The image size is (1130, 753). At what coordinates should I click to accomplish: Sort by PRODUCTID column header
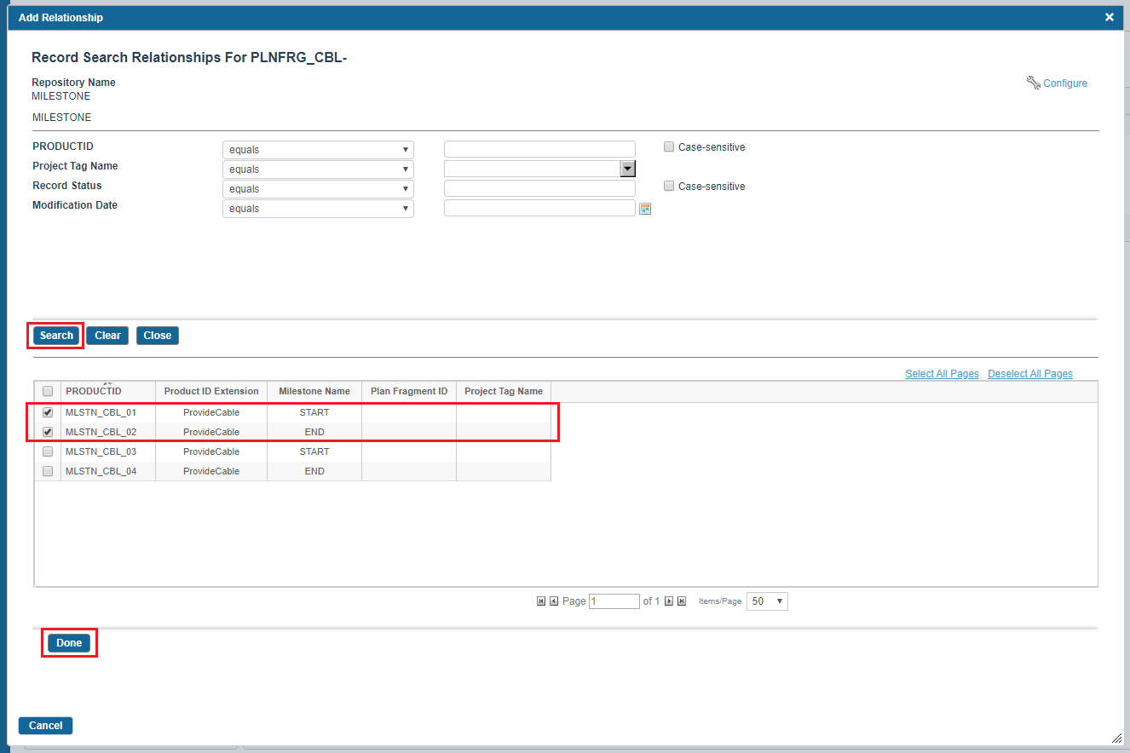(94, 391)
